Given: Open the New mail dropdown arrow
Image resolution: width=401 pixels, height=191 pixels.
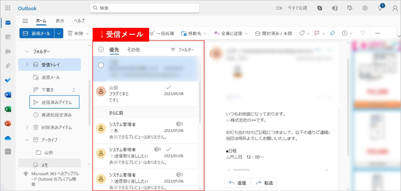Looking at the screenshot, I should 59,33.
